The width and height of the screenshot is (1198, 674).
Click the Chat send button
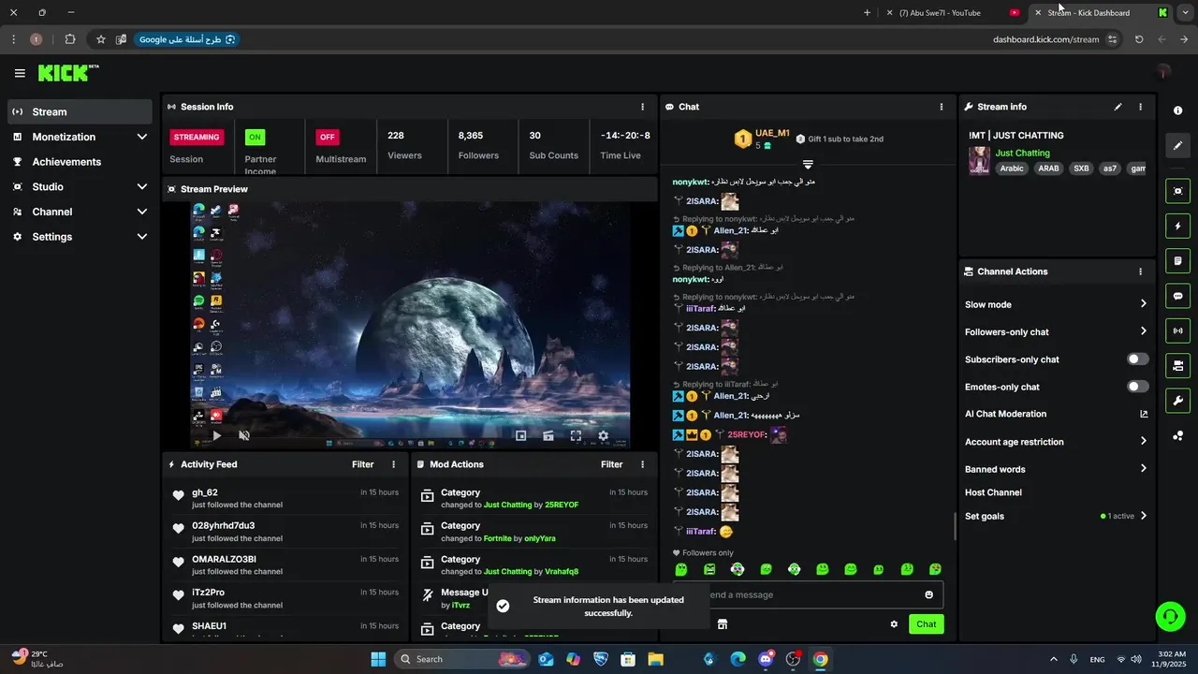point(926,624)
